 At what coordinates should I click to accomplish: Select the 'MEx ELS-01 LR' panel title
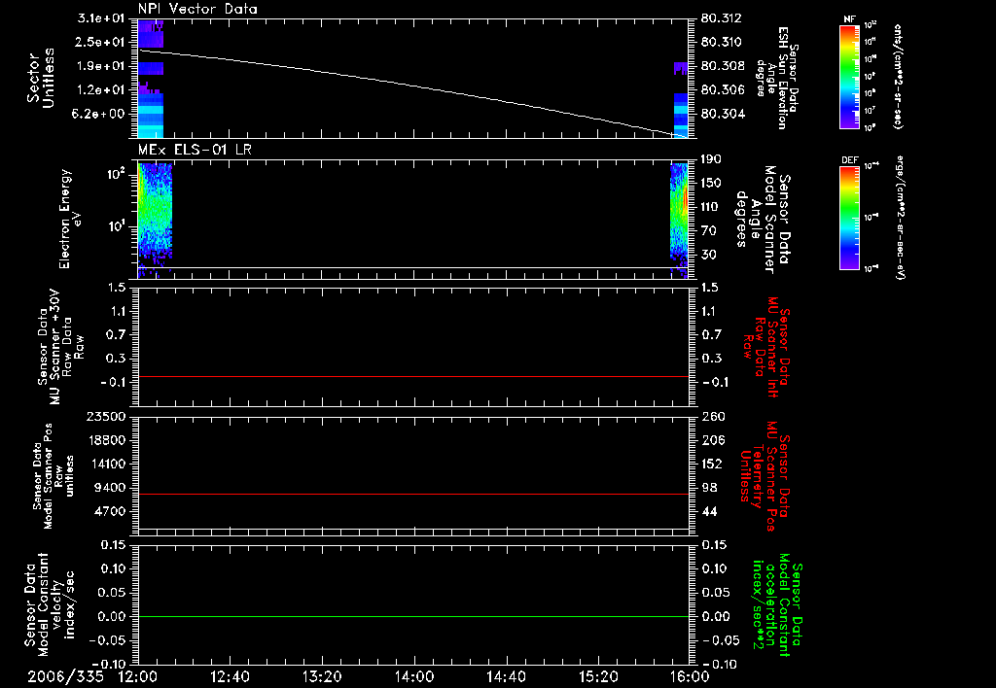coord(195,150)
